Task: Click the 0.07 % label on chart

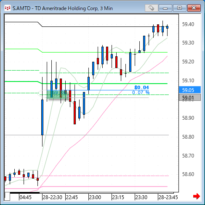Action: 141,92
